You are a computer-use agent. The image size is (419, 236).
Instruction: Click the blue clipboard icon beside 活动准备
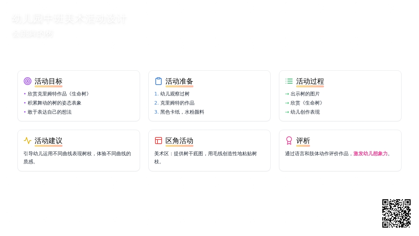pyautogui.click(x=159, y=81)
